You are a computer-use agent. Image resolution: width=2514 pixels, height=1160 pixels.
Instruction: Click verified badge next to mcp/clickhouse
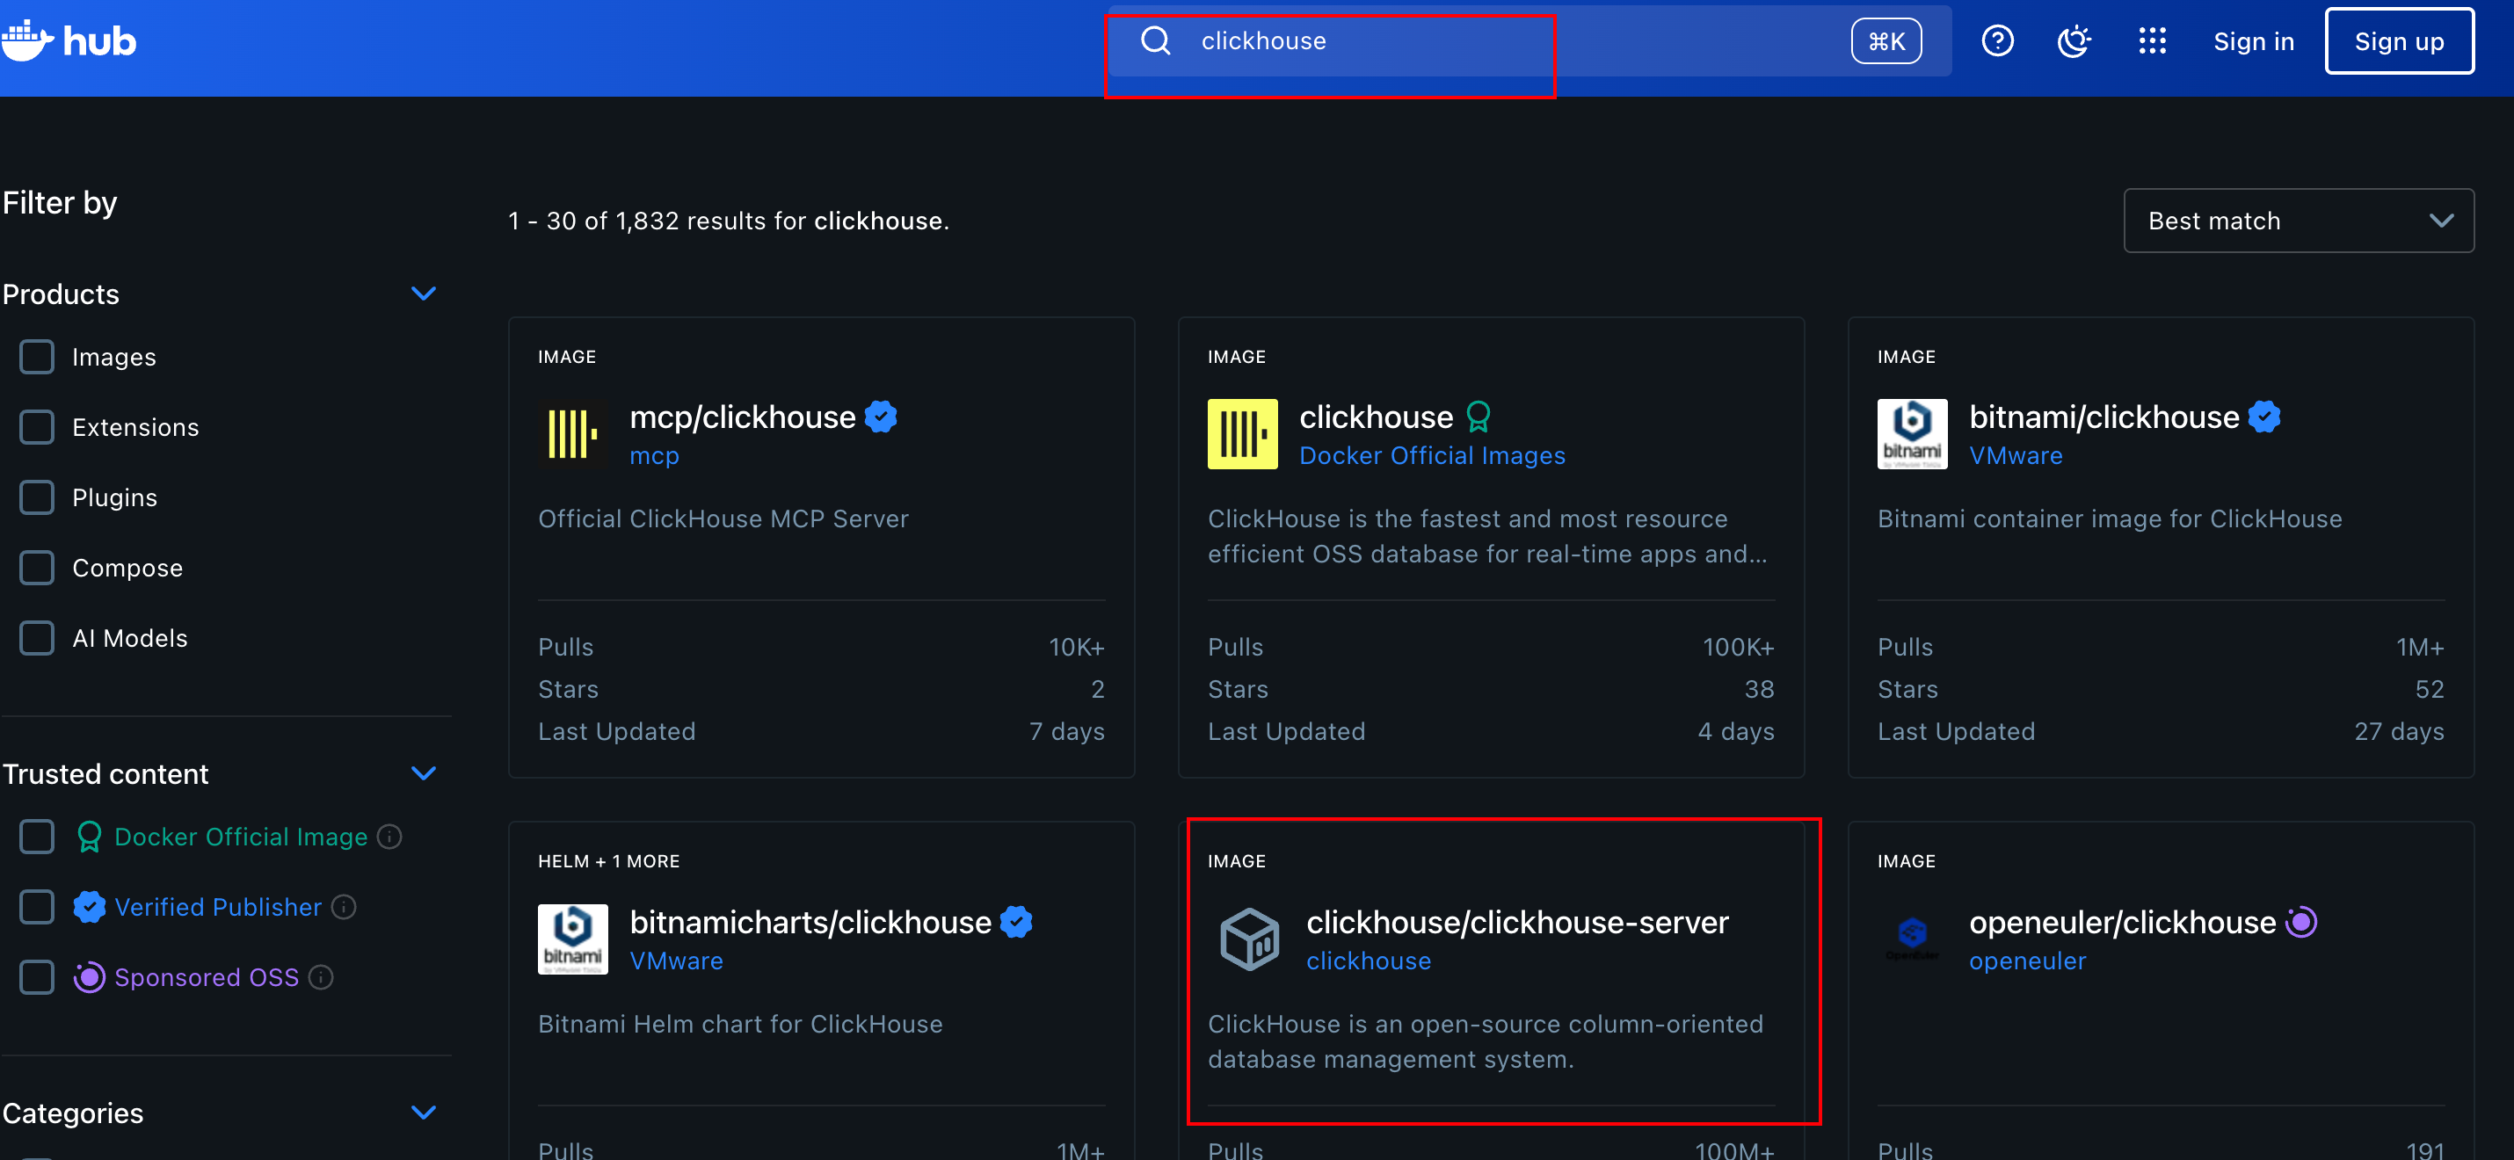(x=882, y=417)
